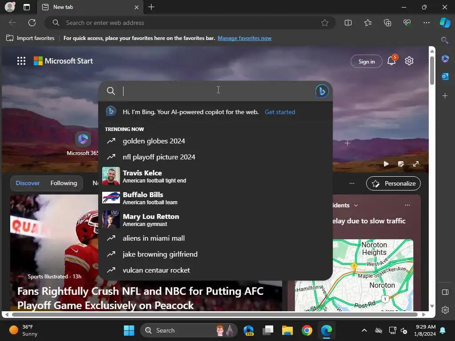Open page settings gear icon
The width and height of the screenshot is (455, 341).
tap(409, 61)
